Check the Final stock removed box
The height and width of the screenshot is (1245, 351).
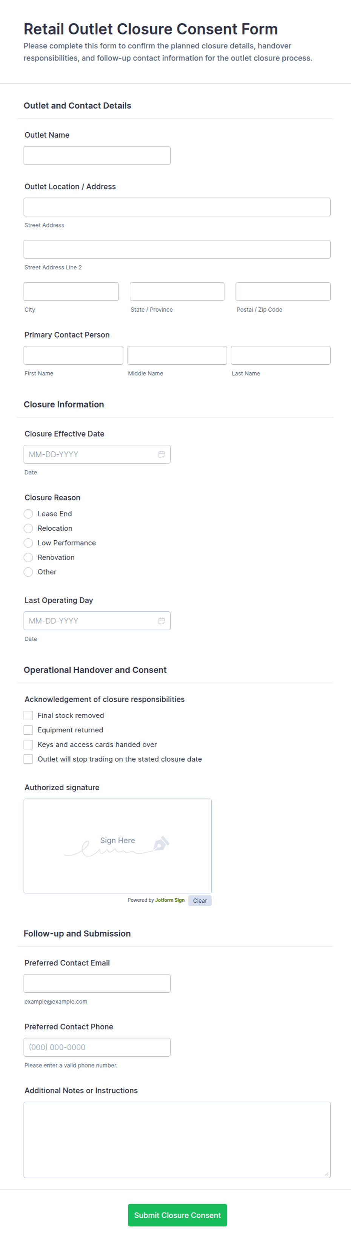tap(28, 715)
